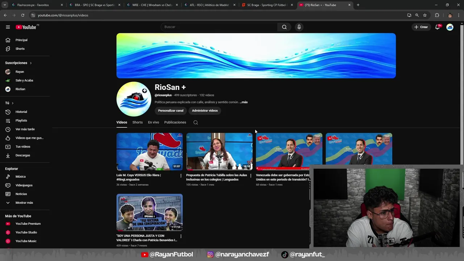Open the YouTube hamburger guide menu
Screen dimensions: 464x261
click(8, 27)
